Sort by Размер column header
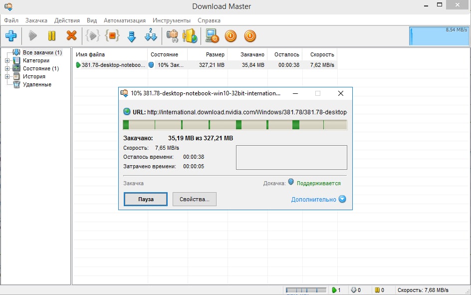471x295 pixels. click(x=208, y=54)
